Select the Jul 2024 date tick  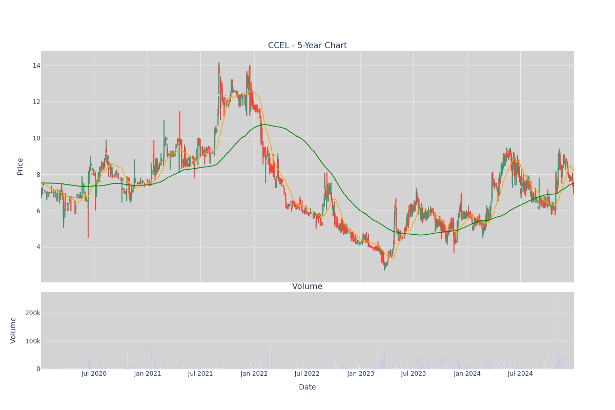coord(520,374)
